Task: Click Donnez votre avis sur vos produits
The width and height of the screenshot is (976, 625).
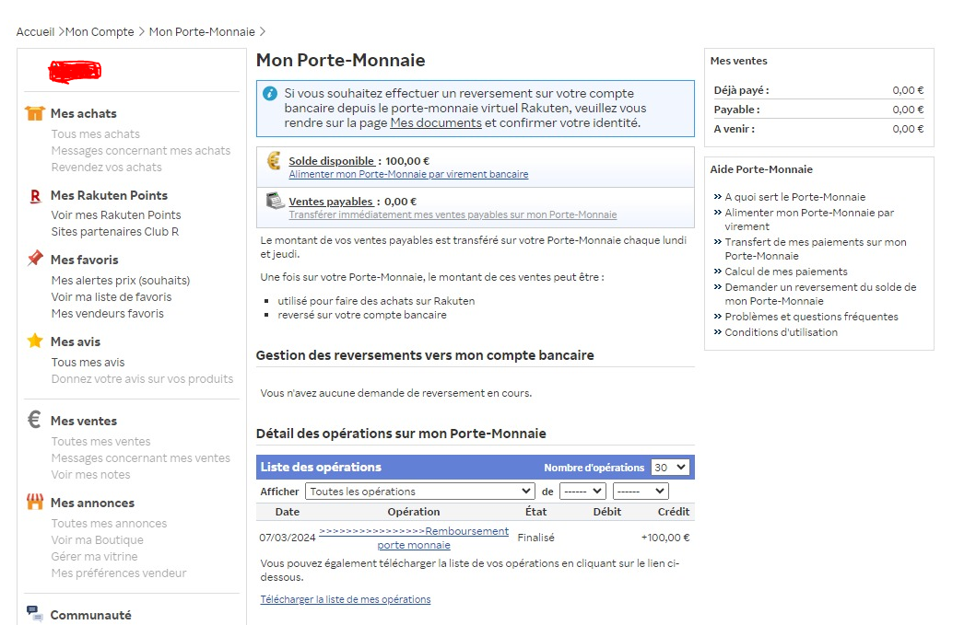Action: (142, 378)
